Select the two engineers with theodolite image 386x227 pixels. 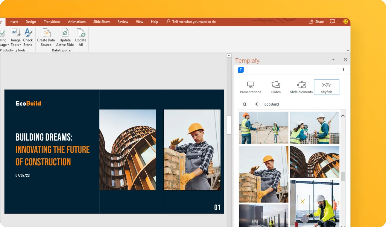click(x=315, y=128)
